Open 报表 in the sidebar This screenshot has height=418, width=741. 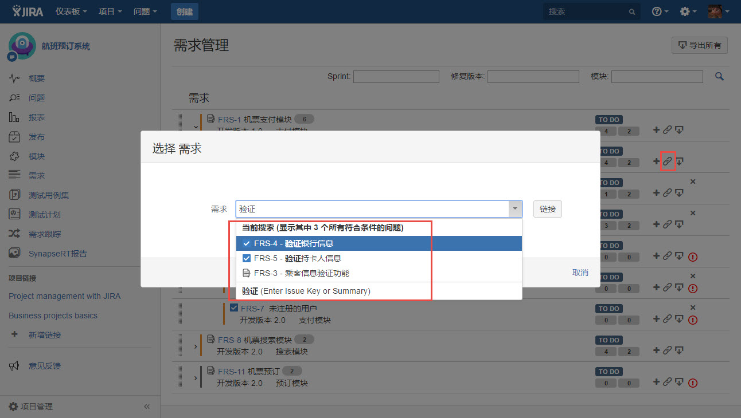[x=37, y=117]
